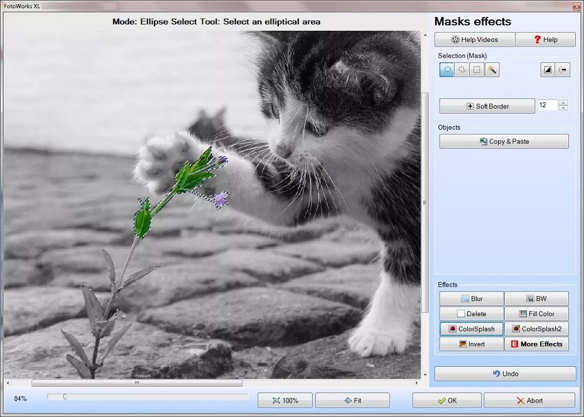
Task: Apply the ColorSplash effect
Action: tap(472, 329)
